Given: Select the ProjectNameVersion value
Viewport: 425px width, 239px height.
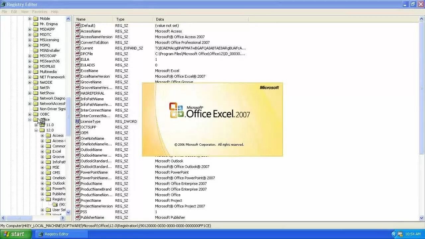Looking at the screenshot, I should pos(97,206).
